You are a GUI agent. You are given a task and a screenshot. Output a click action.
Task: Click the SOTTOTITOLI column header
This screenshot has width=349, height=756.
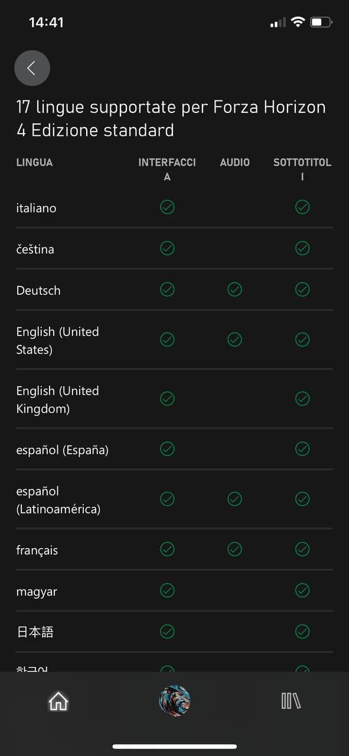pyautogui.click(x=302, y=170)
